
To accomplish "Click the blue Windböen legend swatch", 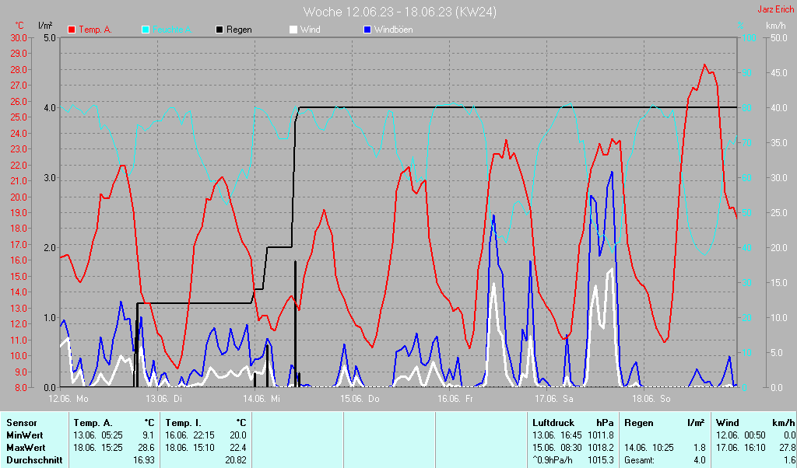I will pyautogui.click(x=367, y=30).
